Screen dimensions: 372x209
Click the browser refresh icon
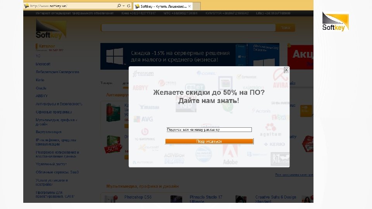pos(129,6)
